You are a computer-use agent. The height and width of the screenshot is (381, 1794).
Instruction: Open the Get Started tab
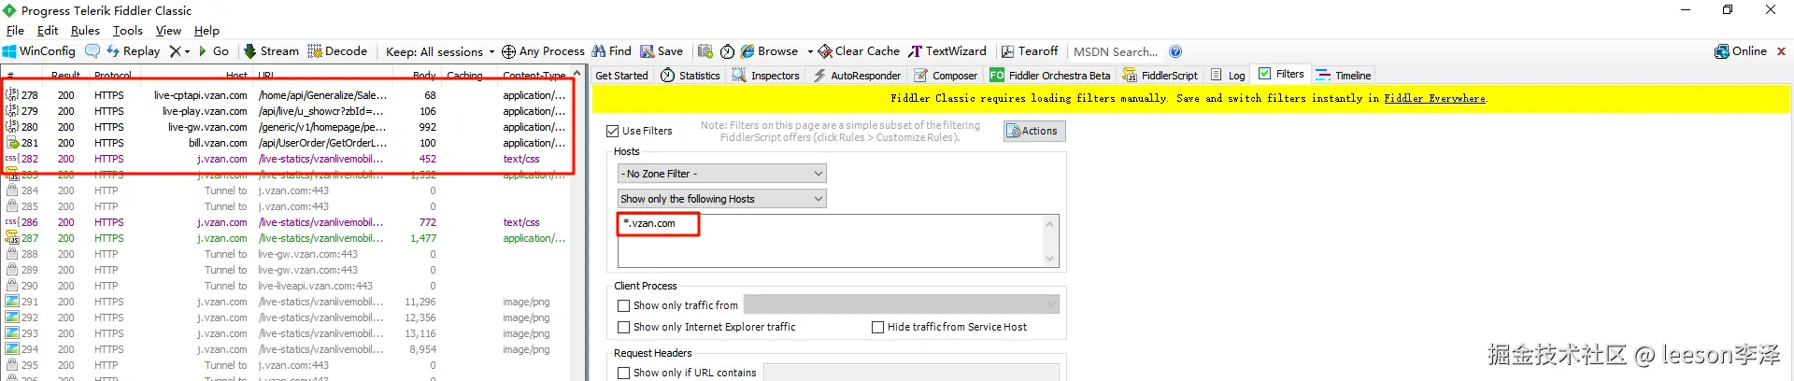621,76
